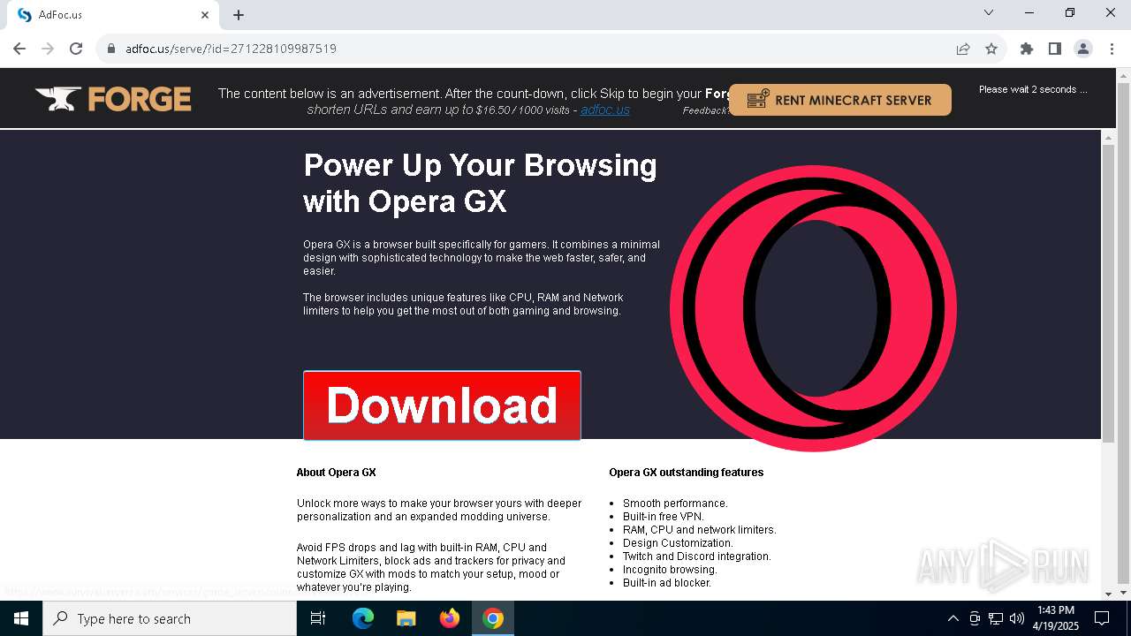Click the Forge anvil logo
This screenshot has height=636, width=1131.
(x=113, y=99)
